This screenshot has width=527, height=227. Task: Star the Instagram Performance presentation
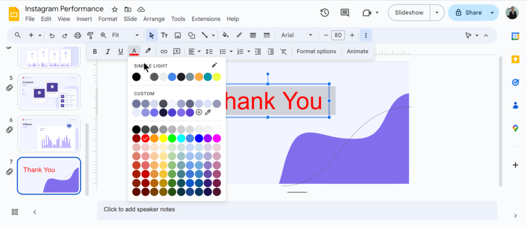coord(115,9)
